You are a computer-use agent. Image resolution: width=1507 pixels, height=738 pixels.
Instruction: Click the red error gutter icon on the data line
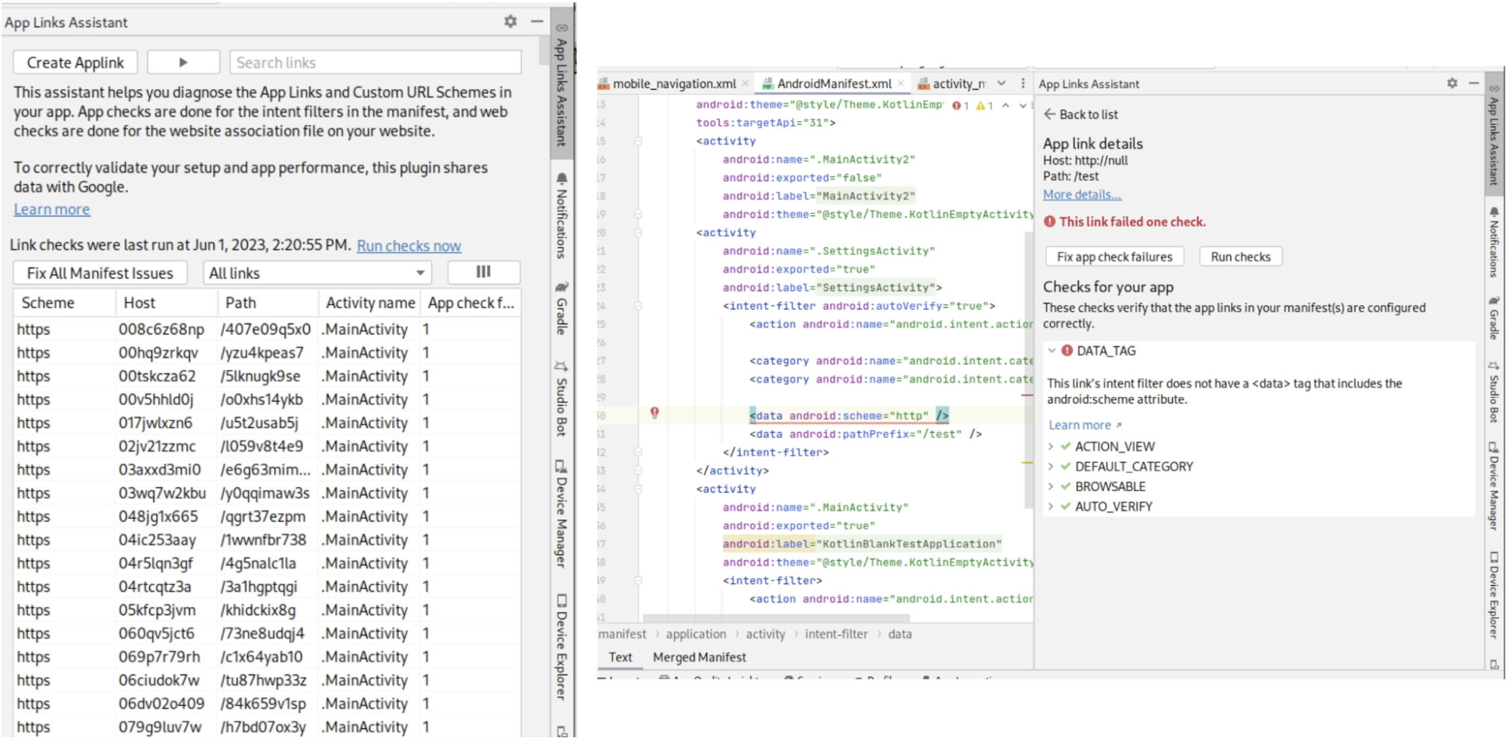pos(655,413)
